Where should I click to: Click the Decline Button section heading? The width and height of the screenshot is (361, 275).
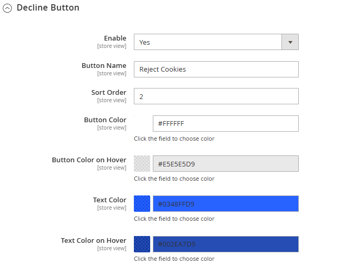[x=48, y=7]
